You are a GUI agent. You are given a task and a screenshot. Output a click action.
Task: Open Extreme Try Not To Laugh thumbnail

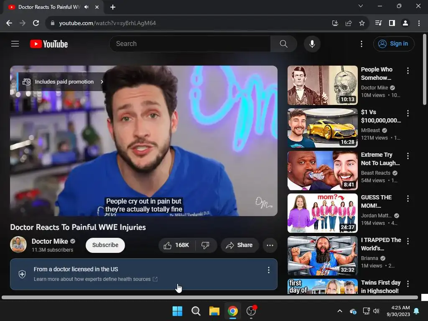pyautogui.click(x=322, y=171)
